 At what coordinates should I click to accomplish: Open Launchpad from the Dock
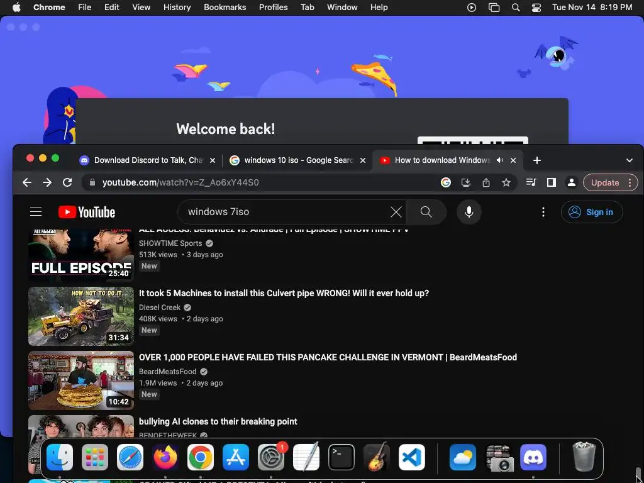pos(95,457)
